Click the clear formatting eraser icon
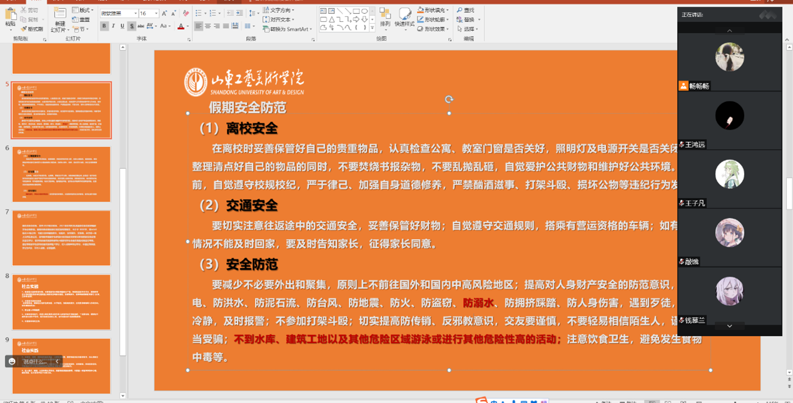793x403 pixels. (x=186, y=13)
